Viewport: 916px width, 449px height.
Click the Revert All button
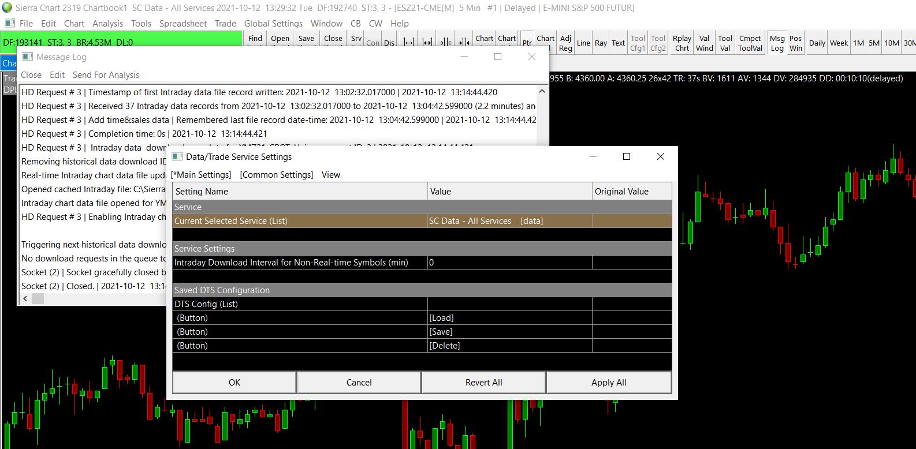(484, 383)
